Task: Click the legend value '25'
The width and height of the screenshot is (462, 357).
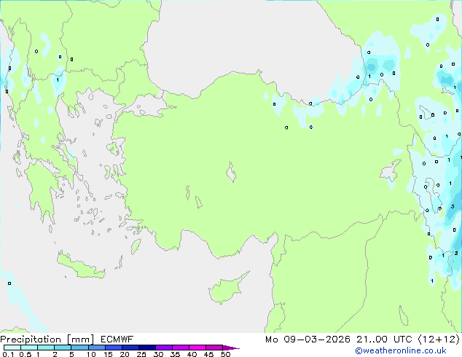Action: 141,354
